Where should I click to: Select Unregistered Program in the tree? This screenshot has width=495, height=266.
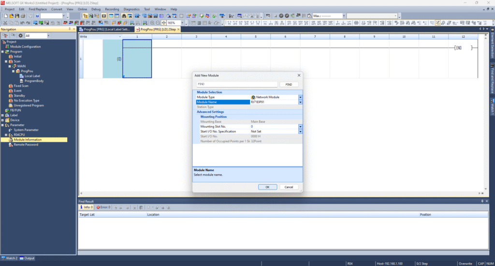(x=29, y=105)
